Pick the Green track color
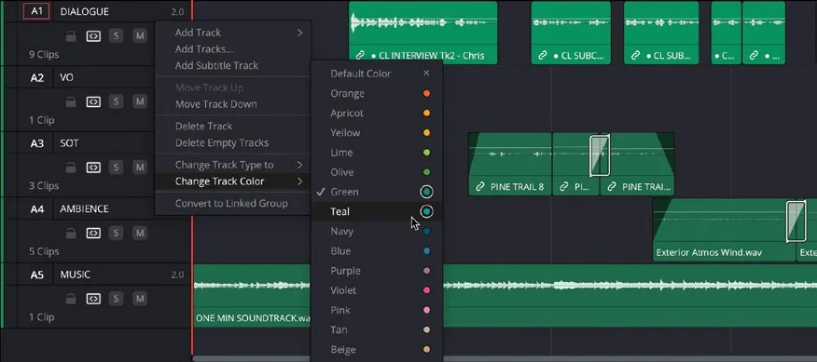The image size is (817, 362). click(x=377, y=192)
